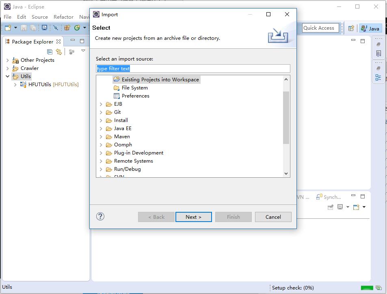Click Collapse All in Package Explorer
387x294 pixels.
pyautogui.click(x=50, y=52)
